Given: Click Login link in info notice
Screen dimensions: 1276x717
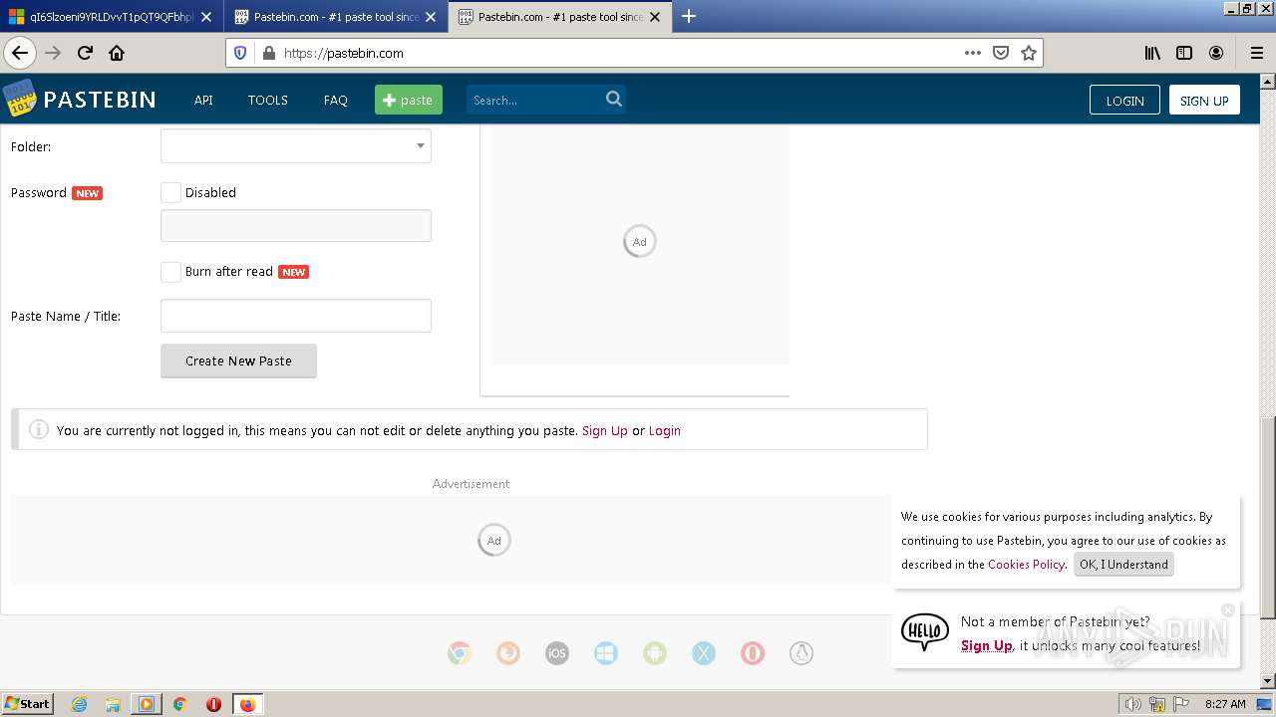Looking at the screenshot, I should point(665,430).
